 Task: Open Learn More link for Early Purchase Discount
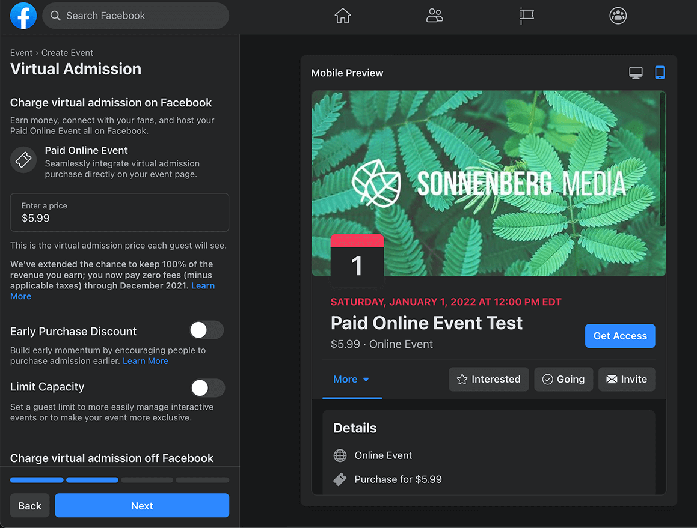[146, 361]
